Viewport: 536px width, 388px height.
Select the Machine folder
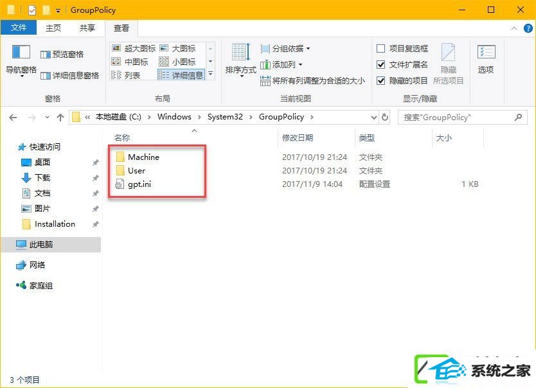coord(138,157)
